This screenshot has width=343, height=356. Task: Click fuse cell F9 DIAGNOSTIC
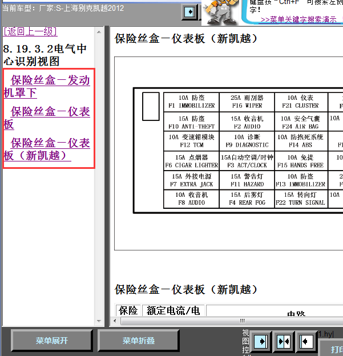[247, 141]
